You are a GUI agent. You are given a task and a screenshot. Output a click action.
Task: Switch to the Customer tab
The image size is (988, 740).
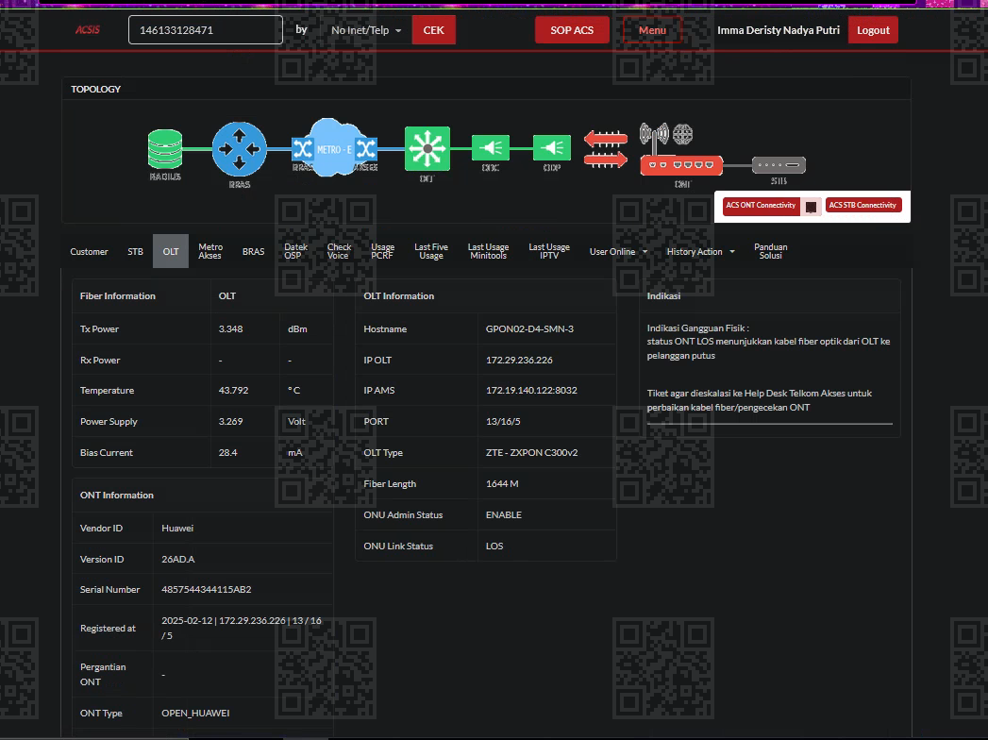(89, 251)
